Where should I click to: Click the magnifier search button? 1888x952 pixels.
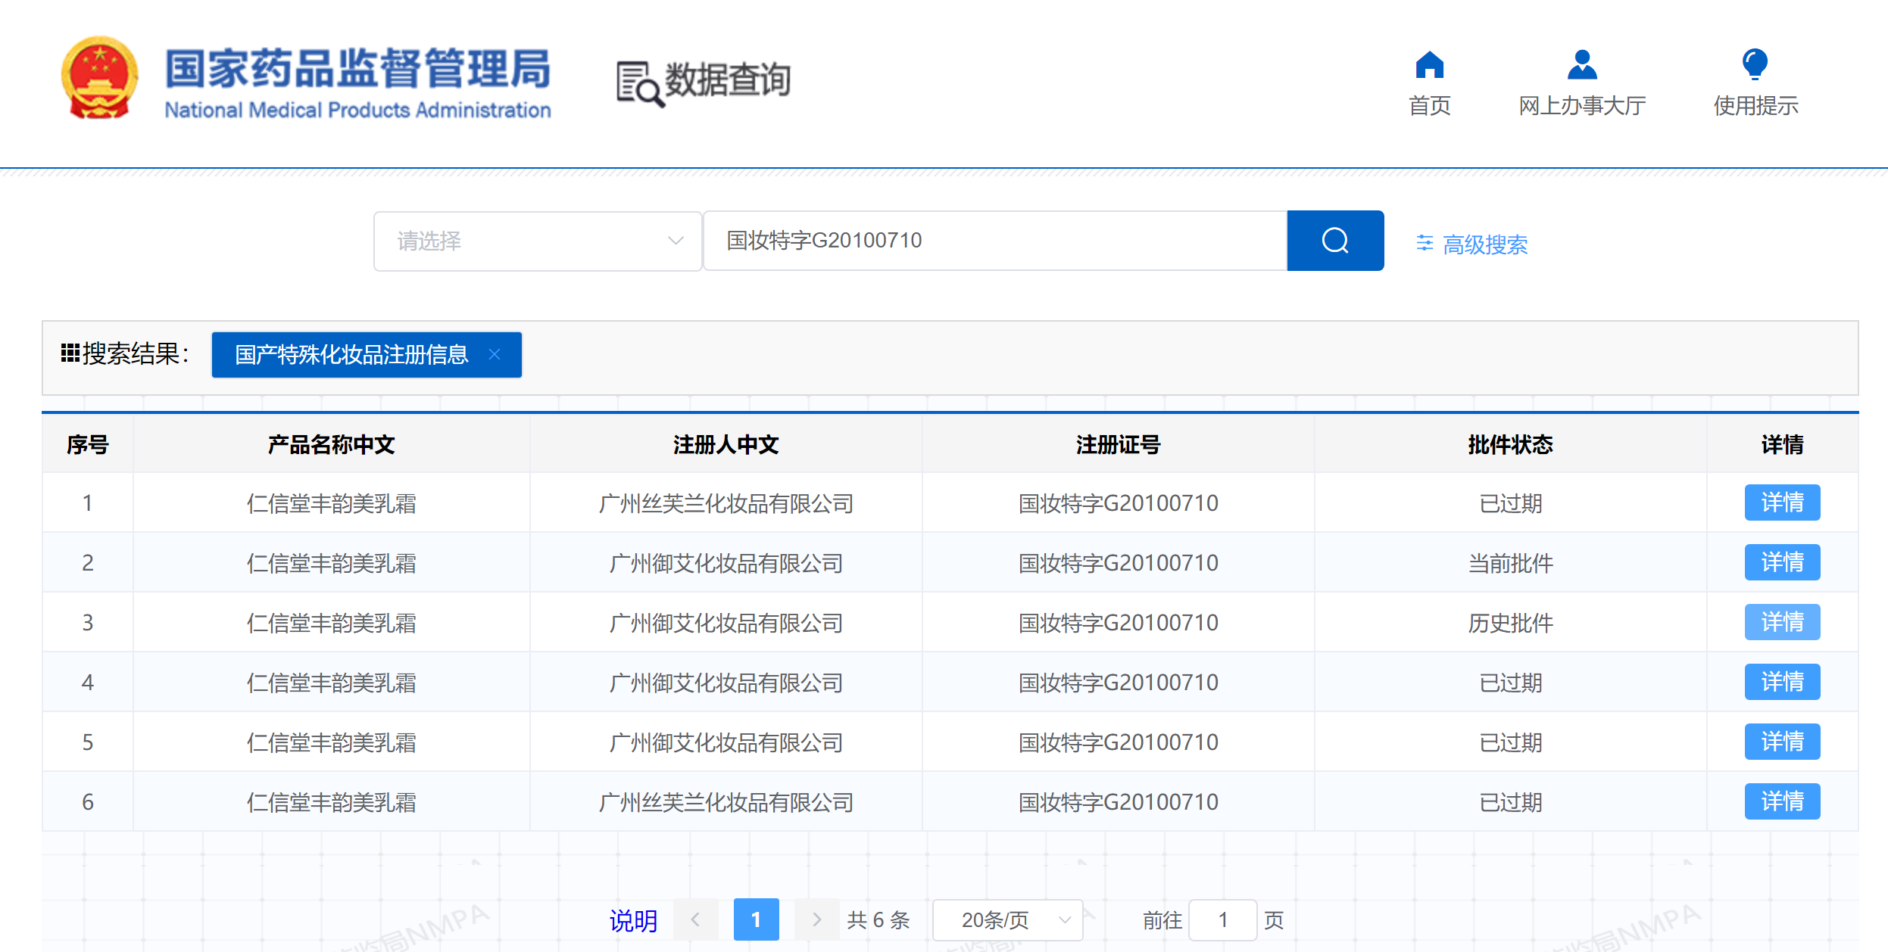(x=1334, y=241)
